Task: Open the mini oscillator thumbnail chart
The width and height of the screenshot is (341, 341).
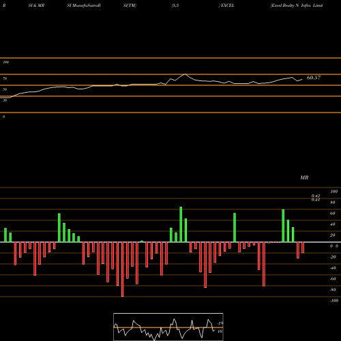Action: pos(168,327)
